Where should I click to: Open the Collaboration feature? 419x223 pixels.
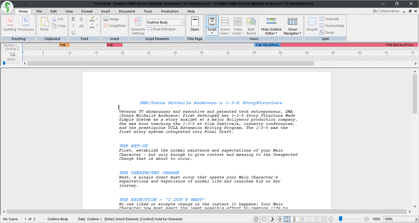(386, 11)
